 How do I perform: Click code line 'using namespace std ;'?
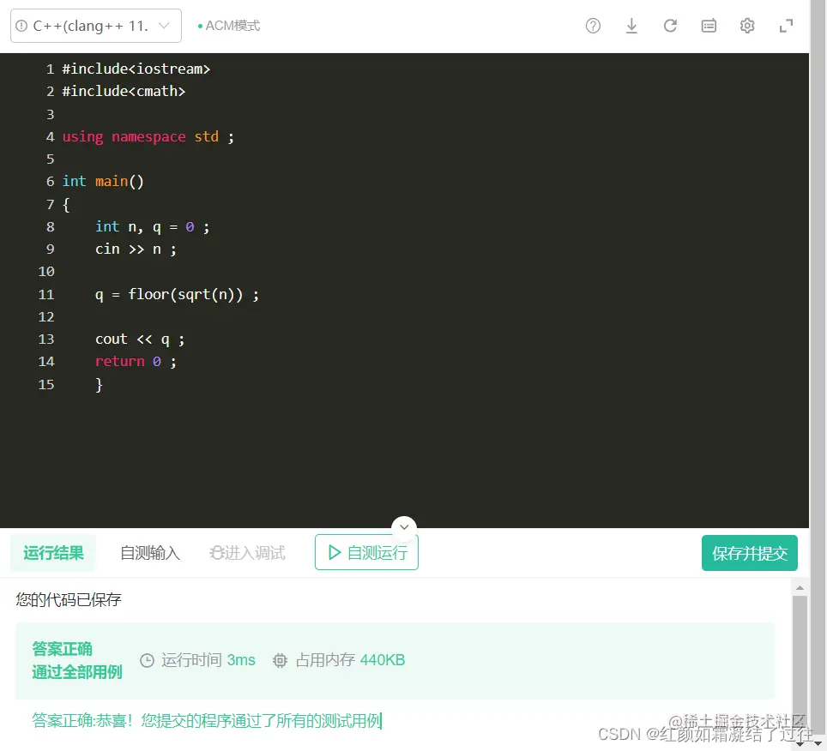pos(148,137)
